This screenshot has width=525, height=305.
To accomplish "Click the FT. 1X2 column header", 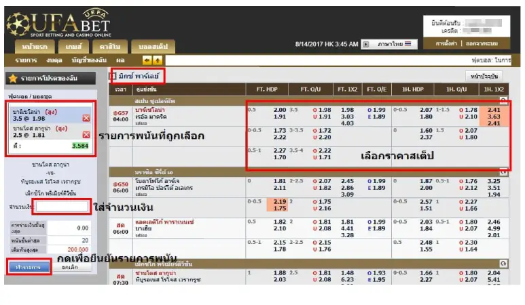I will click(x=348, y=89).
